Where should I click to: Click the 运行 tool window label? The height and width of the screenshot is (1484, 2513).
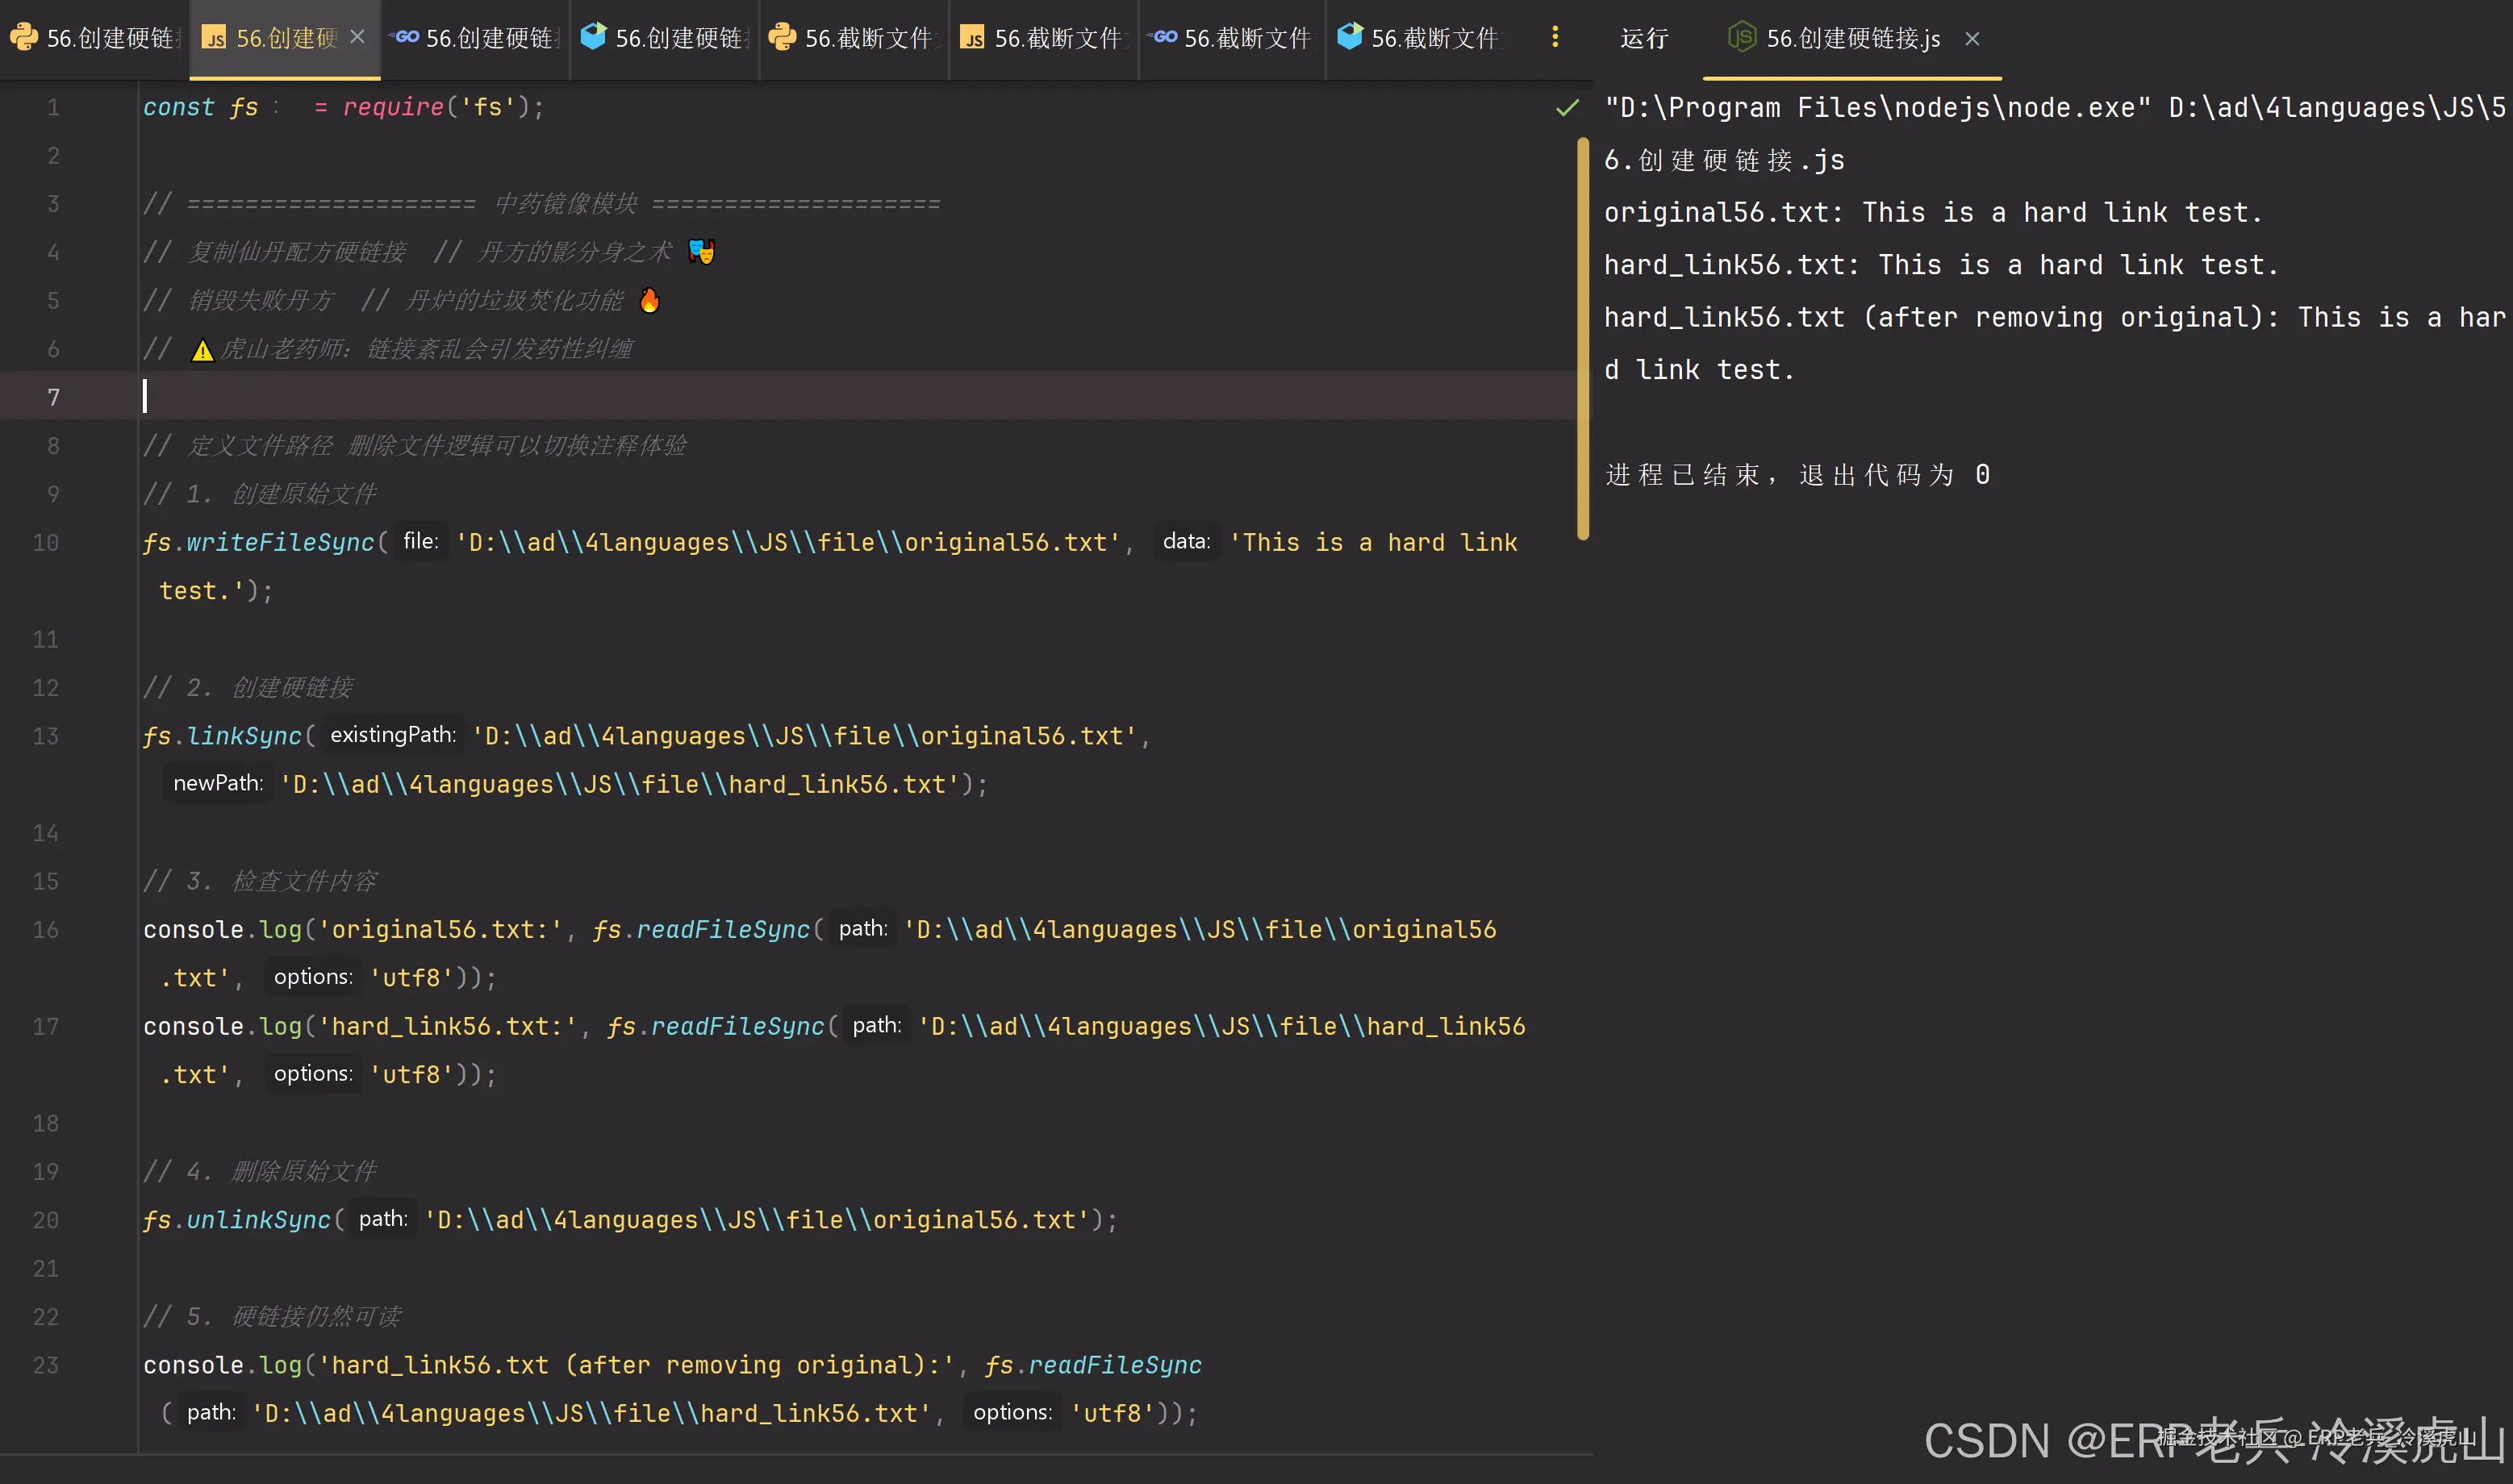[x=1644, y=39]
